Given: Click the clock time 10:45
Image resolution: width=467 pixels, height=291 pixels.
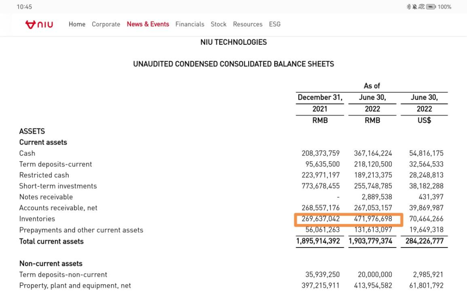Looking at the screenshot, I should pos(24,7).
